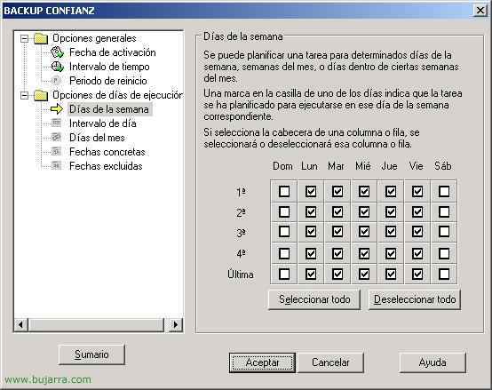The height and width of the screenshot is (390, 492).
Task: Collapse the Opciones de días de ejecución node
Action: tap(24, 95)
